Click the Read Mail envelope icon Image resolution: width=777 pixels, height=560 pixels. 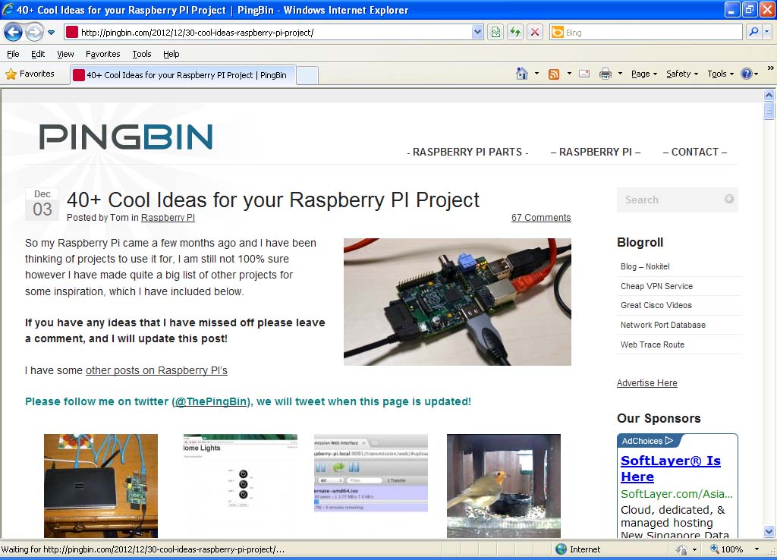[584, 74]
